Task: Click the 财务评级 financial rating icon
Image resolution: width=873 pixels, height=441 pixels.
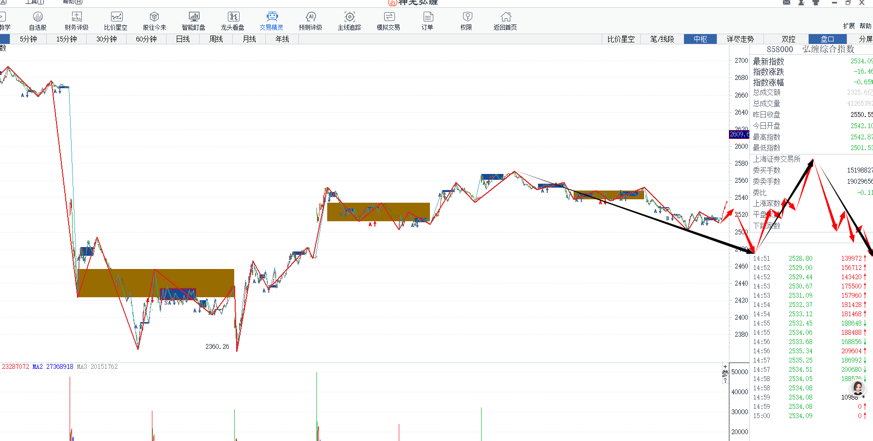Action: [76, 21]
